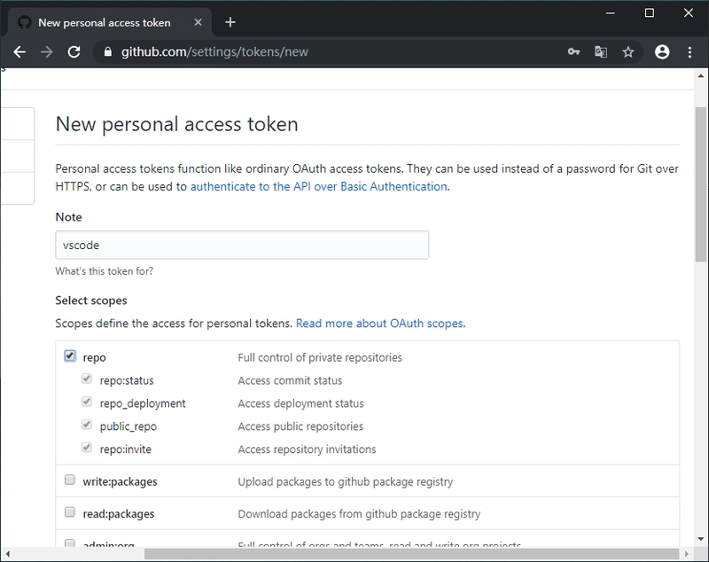Image resolution: width=709 pixels, height=562 pixels.
Task: Toggle the public_repo checkbox
Action: pos(87,425)
